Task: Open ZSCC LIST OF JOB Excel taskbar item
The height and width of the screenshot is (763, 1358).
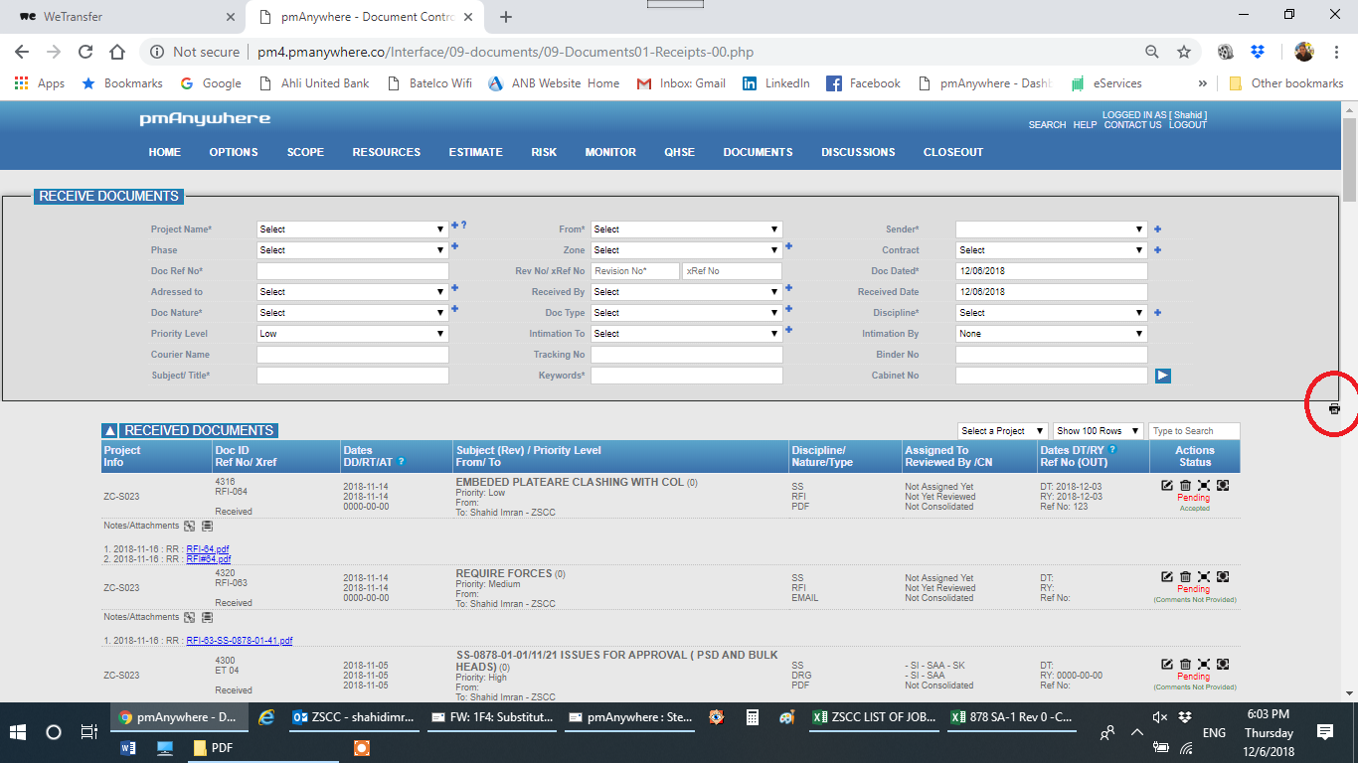Action: [869, 717]
